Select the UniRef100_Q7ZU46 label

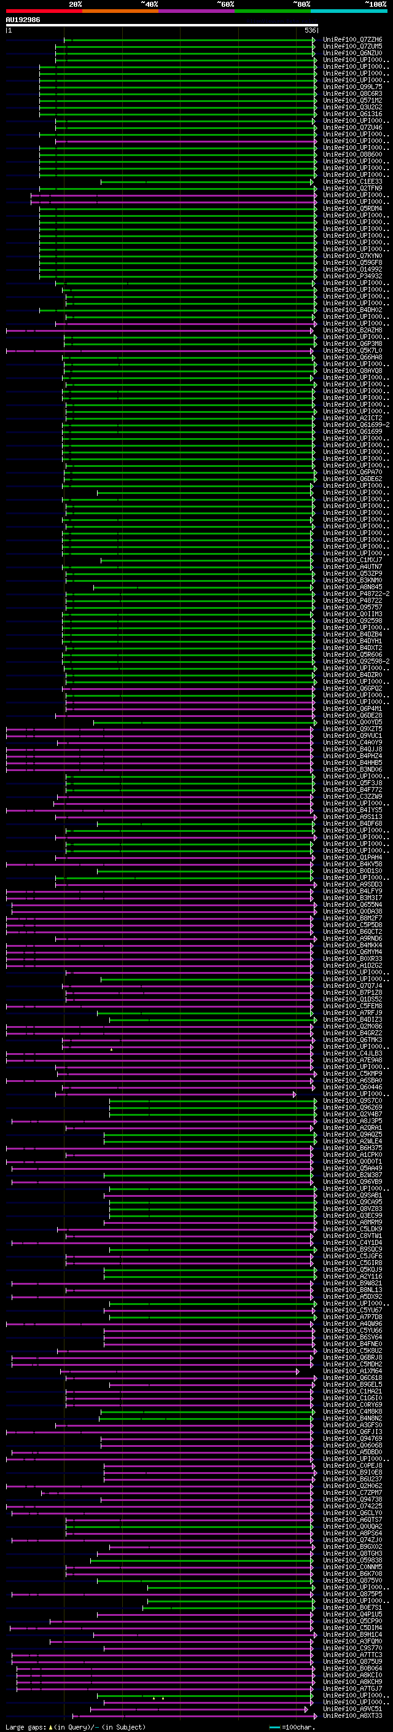click(352, 127)
